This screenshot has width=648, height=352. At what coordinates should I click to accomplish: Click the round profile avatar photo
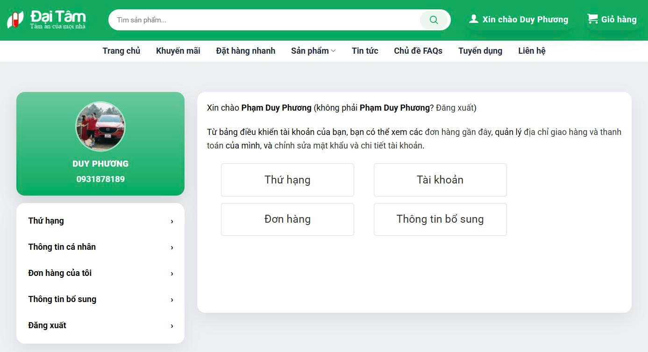[100, 127]
